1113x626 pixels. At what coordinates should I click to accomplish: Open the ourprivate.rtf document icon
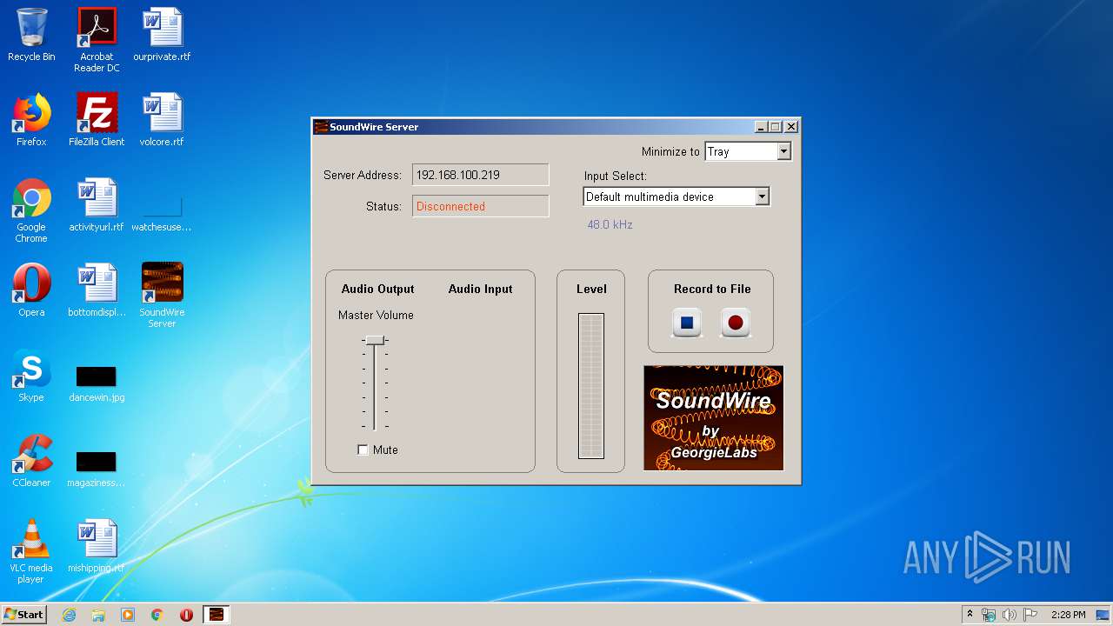coord(162,35)
